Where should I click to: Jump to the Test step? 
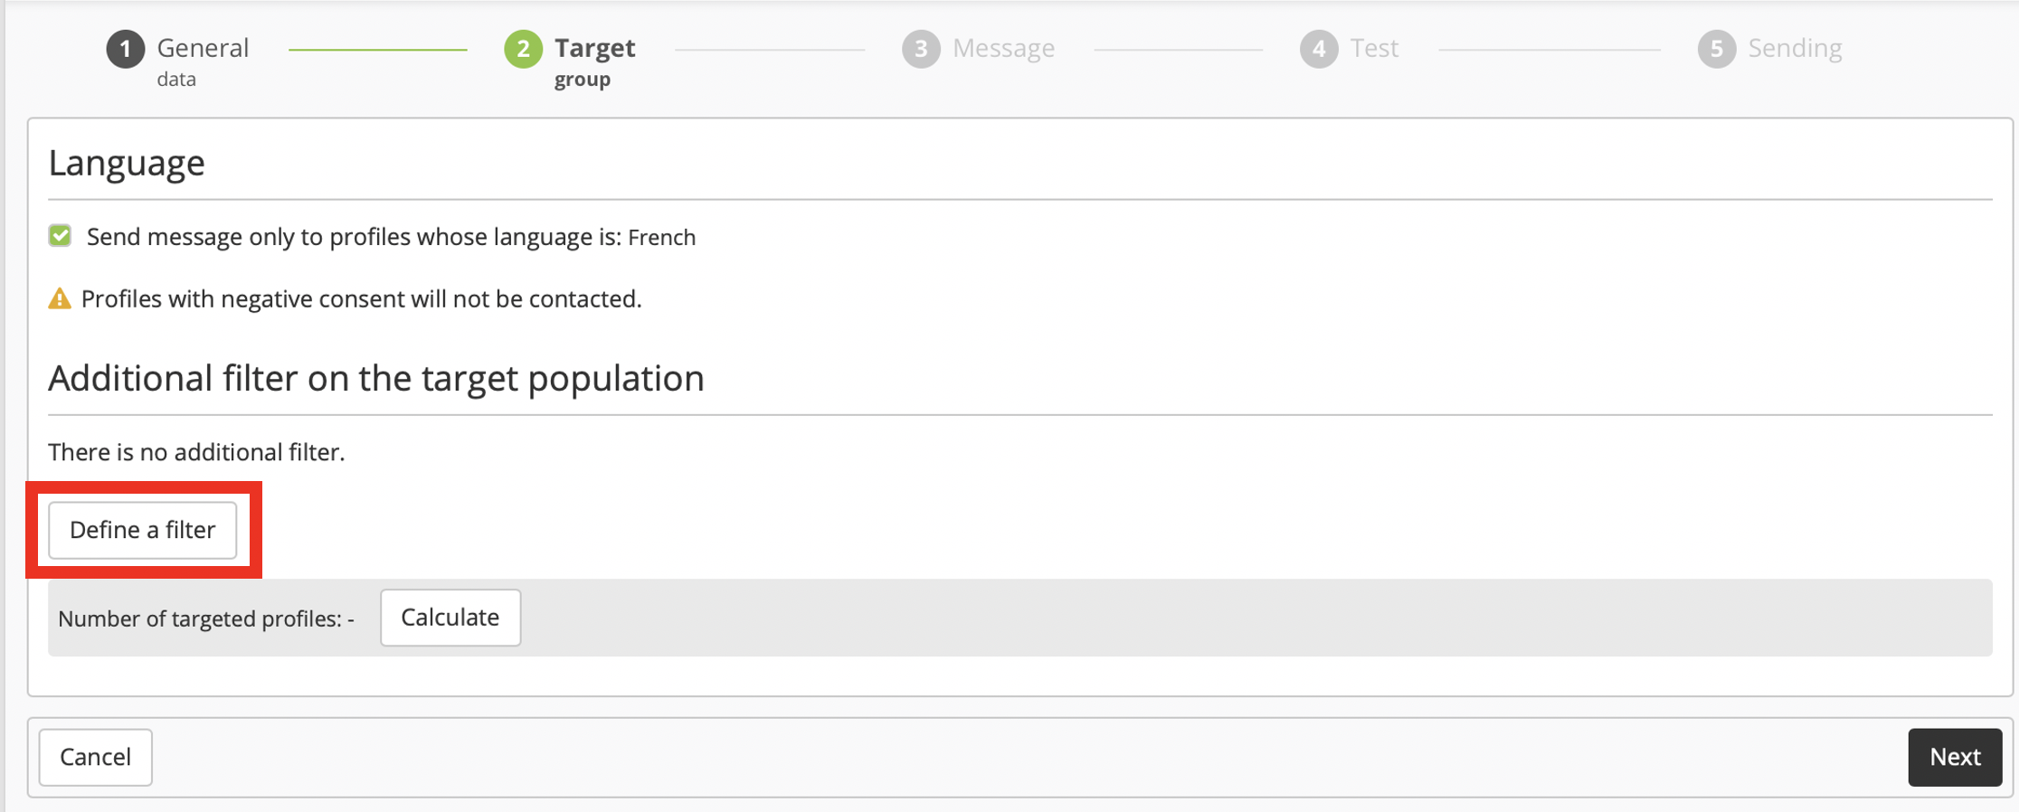click(x=1374, y=48)
